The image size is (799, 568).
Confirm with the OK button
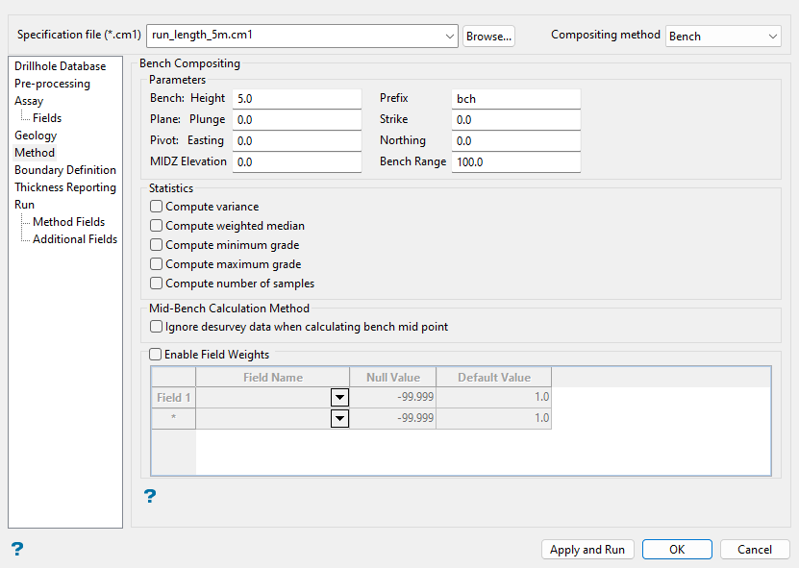pos(677,550)
